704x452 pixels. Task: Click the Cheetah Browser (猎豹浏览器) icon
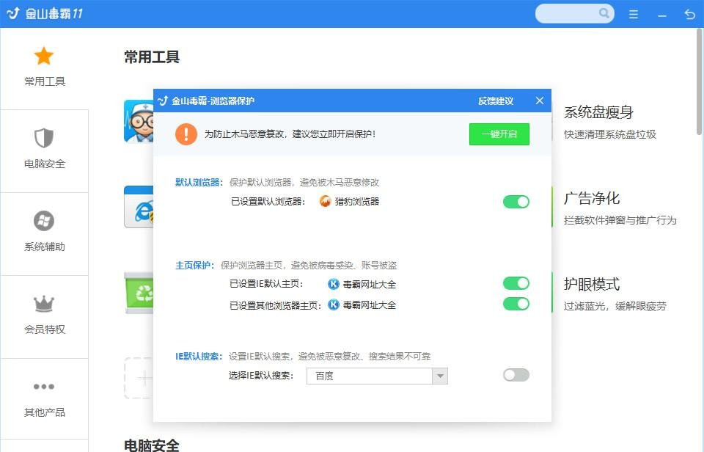[324, 201]
